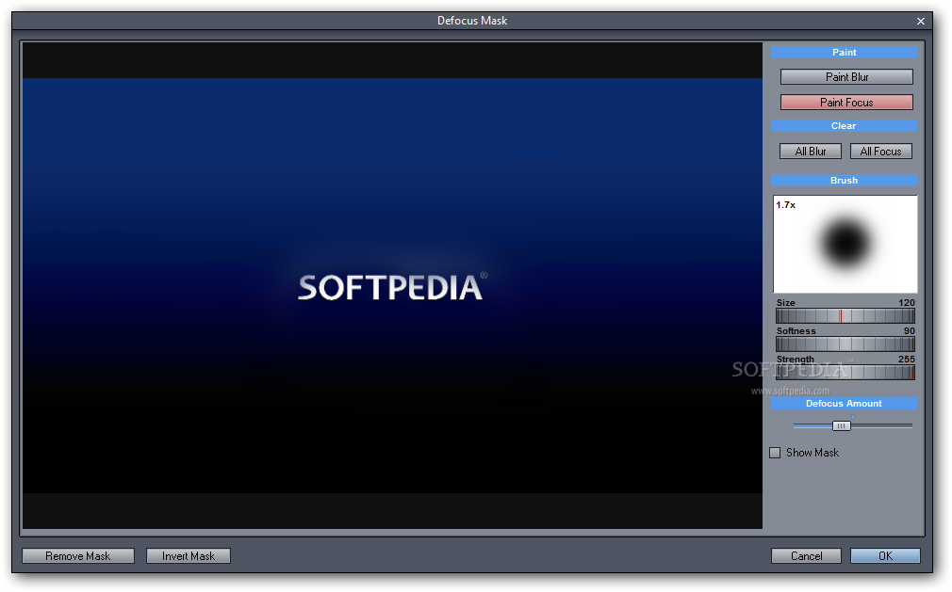952x592 pixels.
Task: Select the Paint Blur button
Action: (846, 77)
